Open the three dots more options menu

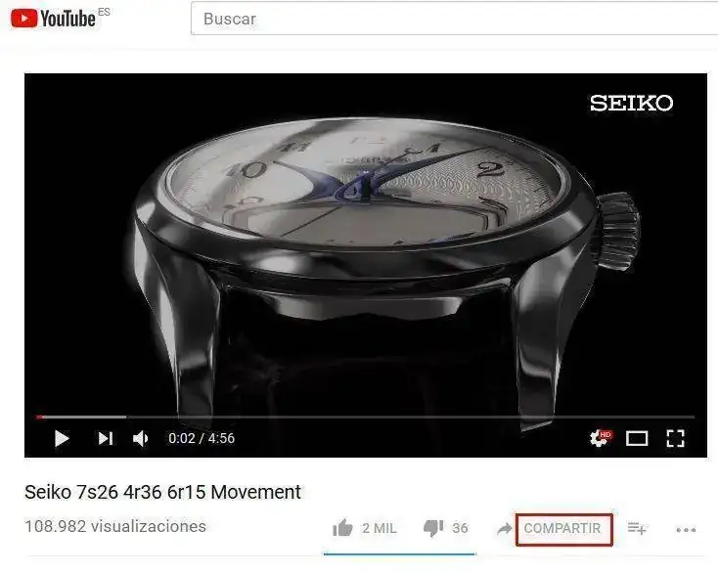[x=686, y=530]
